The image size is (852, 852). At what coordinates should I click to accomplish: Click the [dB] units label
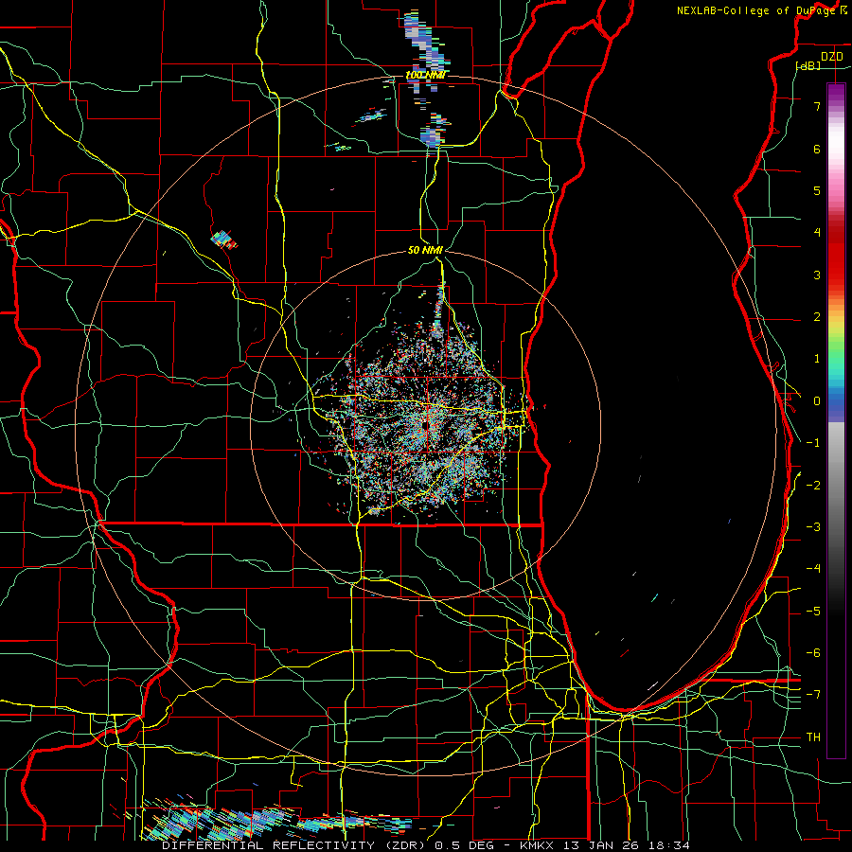808,65
